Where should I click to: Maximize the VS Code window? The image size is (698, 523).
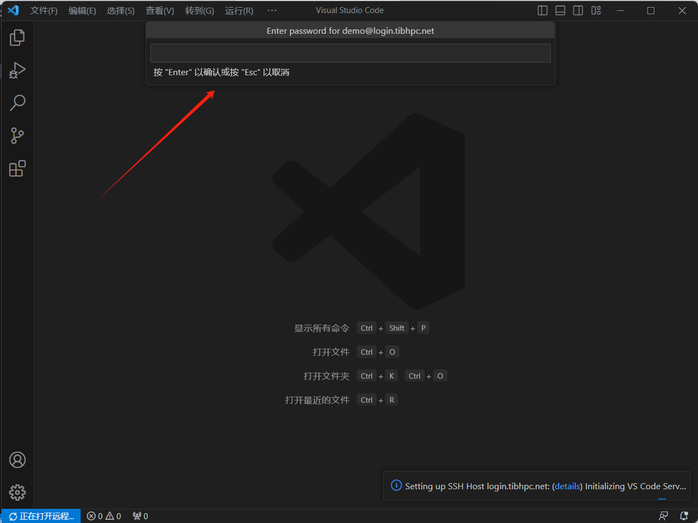coord(651,10)
